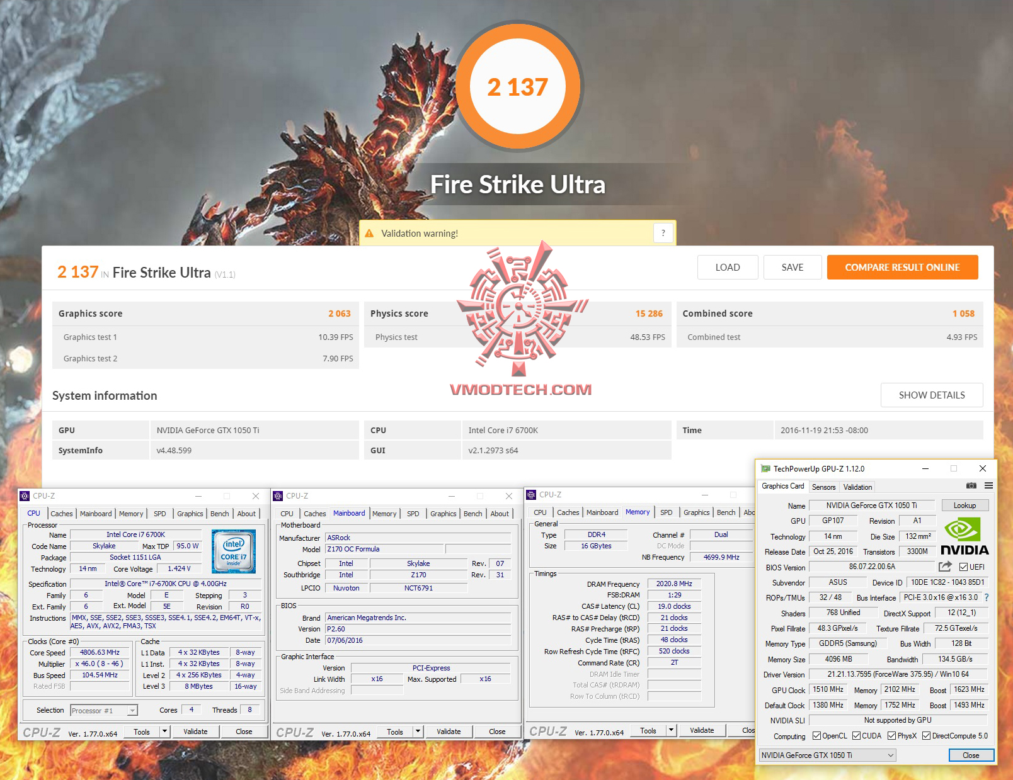Expand the Tools dropdown in CPU-Z
Image resolution: width=1013 pixels, height=780 pixels.
click(165, 731)
